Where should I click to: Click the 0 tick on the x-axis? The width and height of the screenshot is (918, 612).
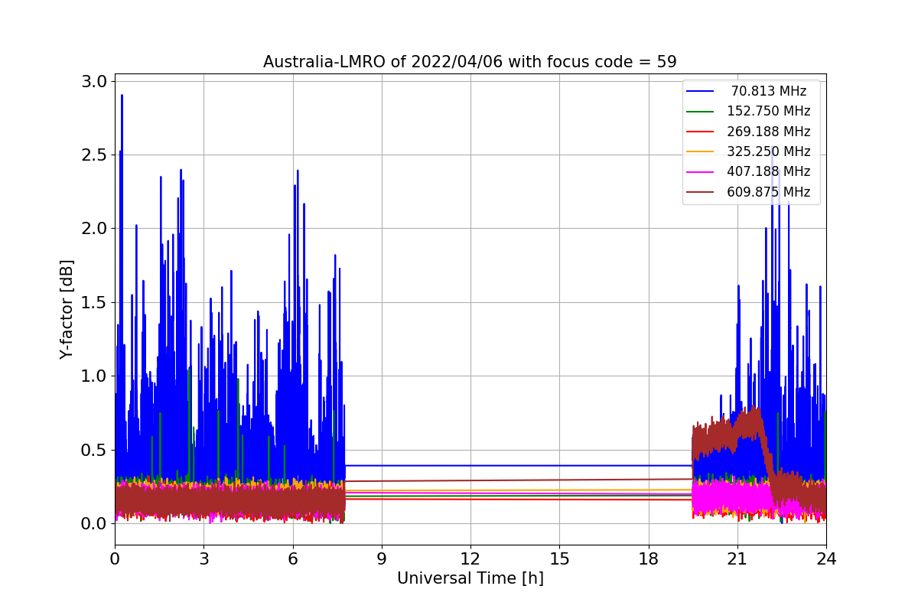click(x=115, y=558)
